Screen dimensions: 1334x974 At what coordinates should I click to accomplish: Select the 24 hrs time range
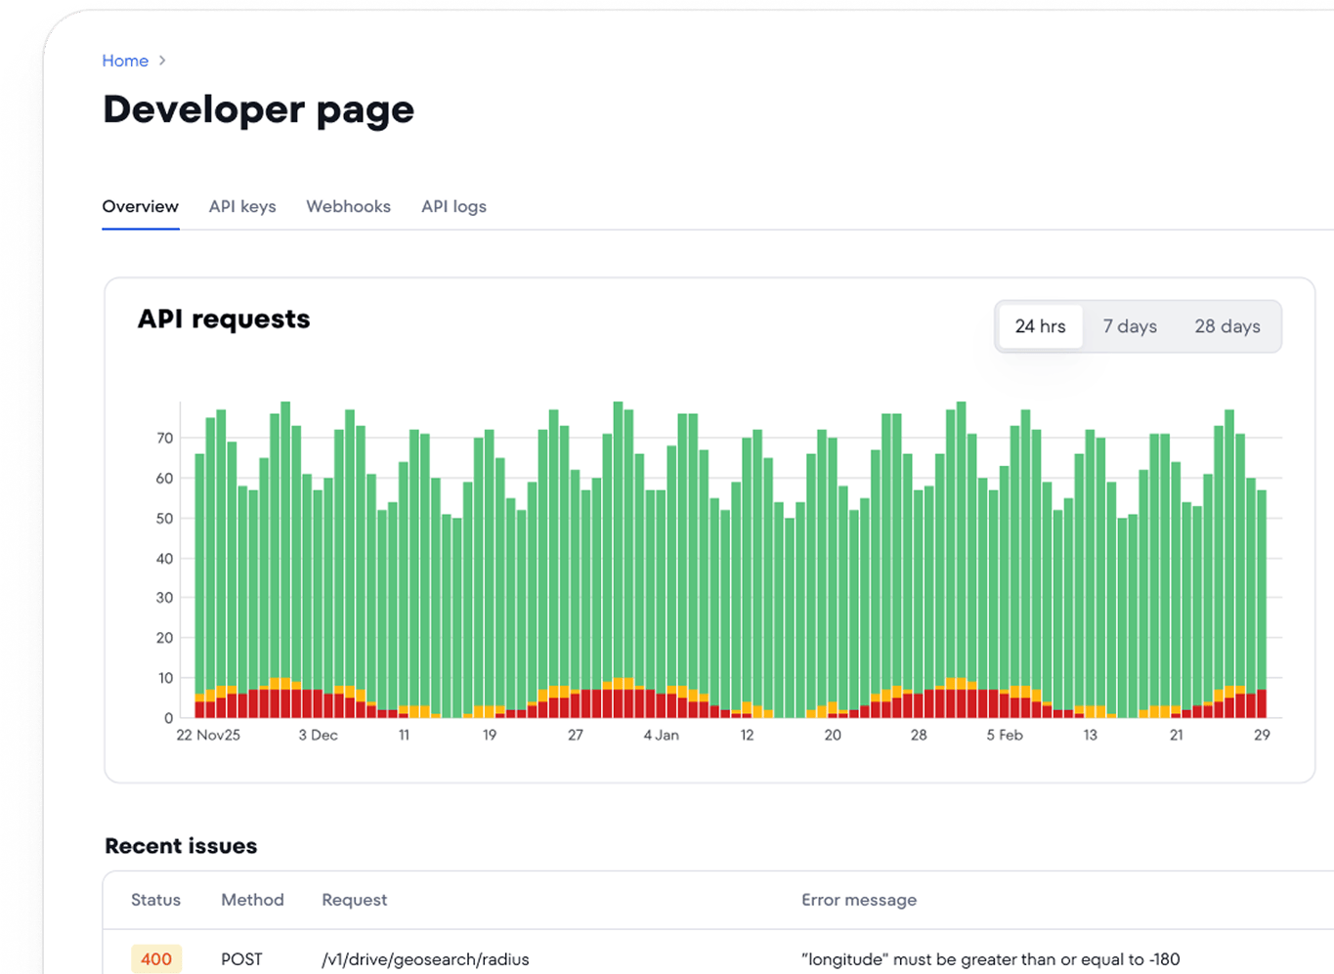1040,326
